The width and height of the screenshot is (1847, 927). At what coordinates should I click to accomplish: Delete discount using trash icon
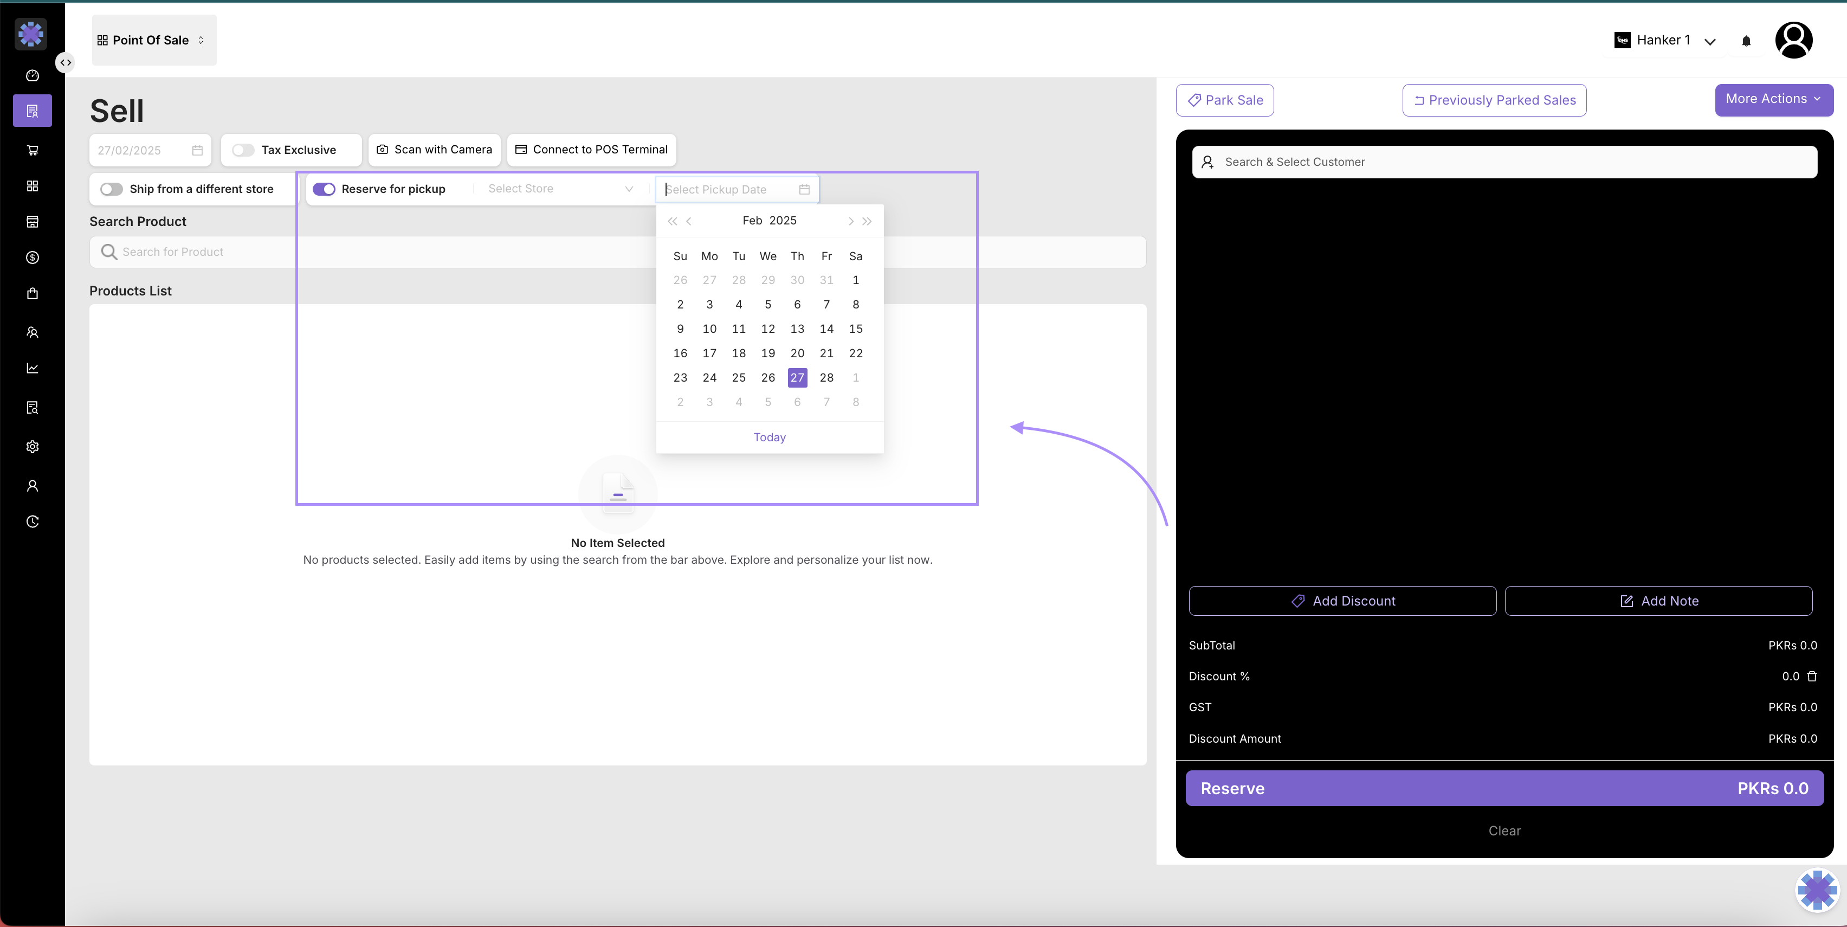click(1812, 676)
